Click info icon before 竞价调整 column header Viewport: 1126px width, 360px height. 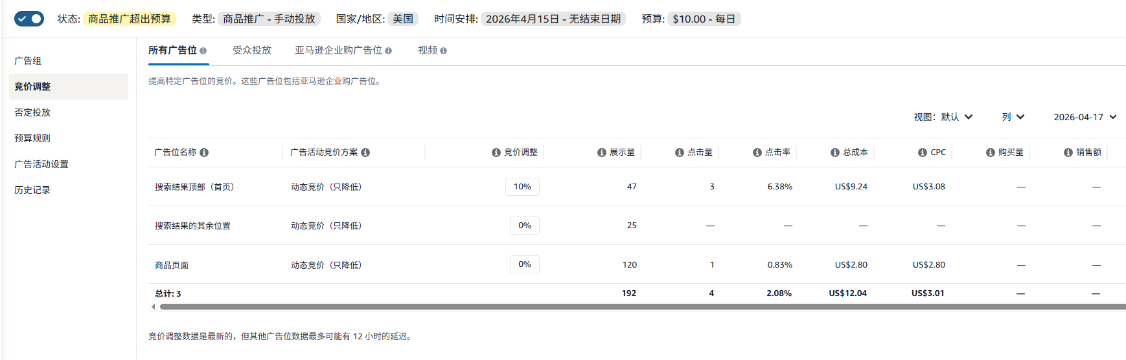pos(496,153)
